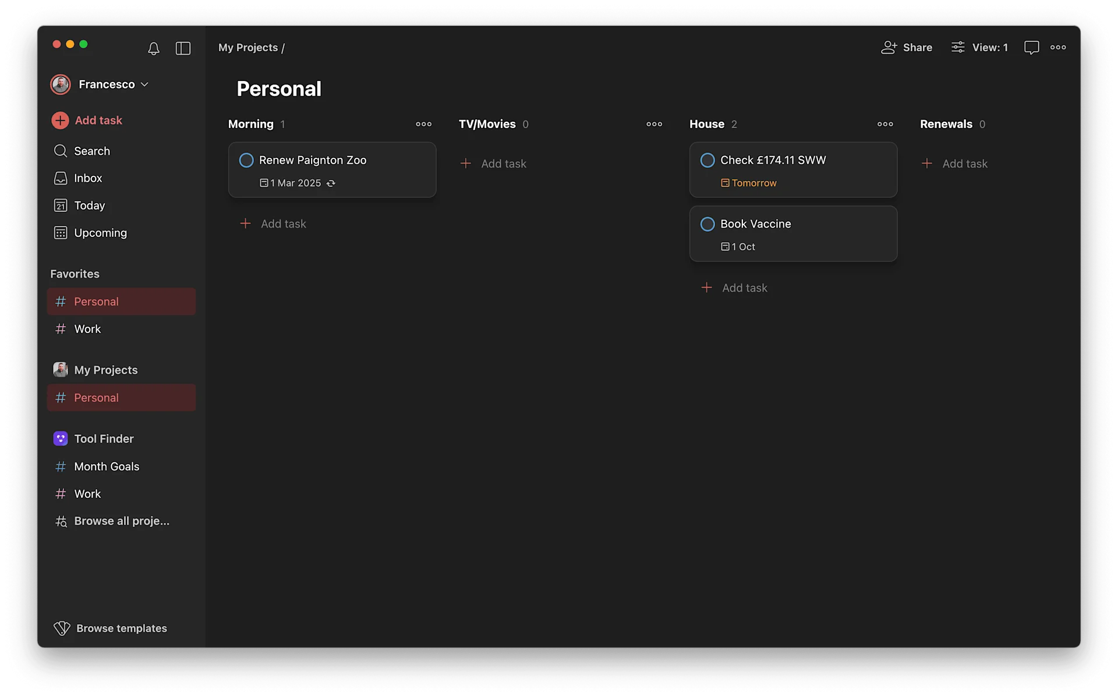
Task: Open the House section options menu
Action: (885, 124)
